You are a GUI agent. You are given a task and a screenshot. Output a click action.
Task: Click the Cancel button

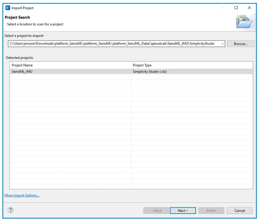pyautogui.click(x=239, y=211)
